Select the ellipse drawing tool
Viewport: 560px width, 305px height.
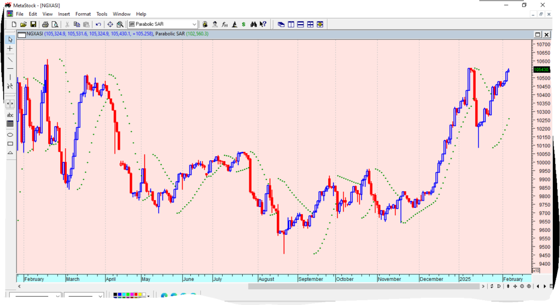[x=10, y=134]
